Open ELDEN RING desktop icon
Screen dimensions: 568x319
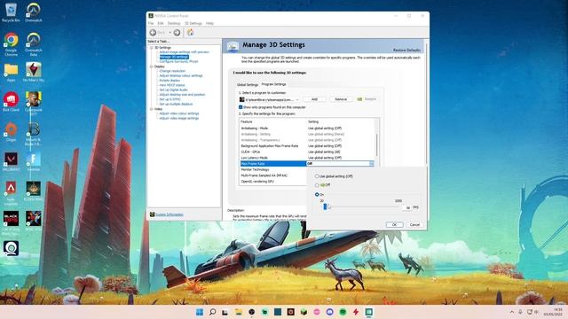[x=34, y=191]
